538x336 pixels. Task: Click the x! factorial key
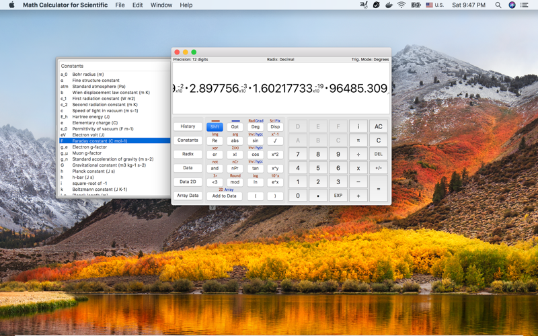[235, 155]
